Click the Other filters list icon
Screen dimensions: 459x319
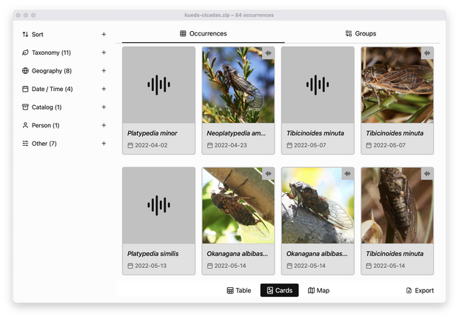point(25,144)
